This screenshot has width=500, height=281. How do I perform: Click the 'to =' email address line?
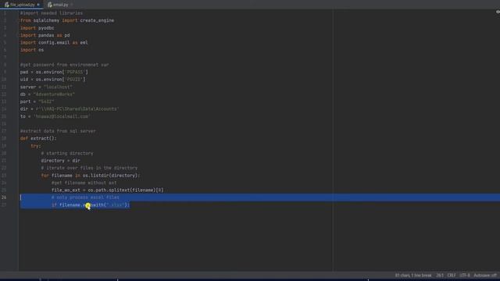click(x=55, y=116)
